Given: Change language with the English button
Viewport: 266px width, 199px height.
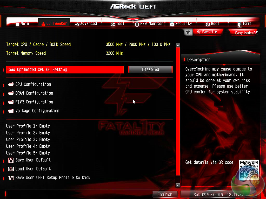Looking at the screenshot, I should (x=165, y=194).
